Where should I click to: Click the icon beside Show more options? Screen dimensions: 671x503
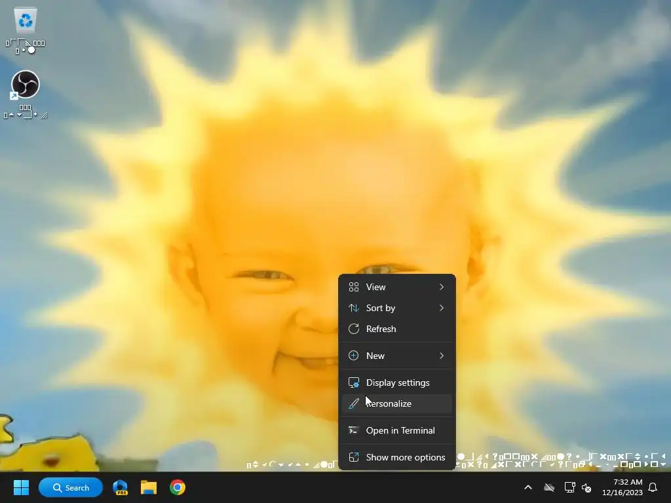[353, 457]
